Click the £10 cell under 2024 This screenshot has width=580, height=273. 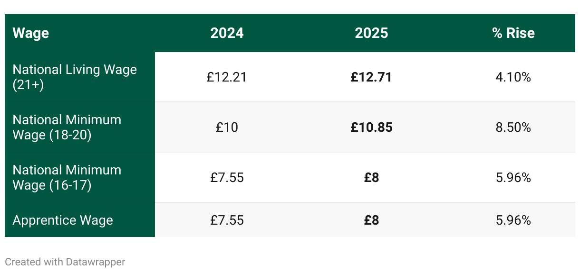227,127
